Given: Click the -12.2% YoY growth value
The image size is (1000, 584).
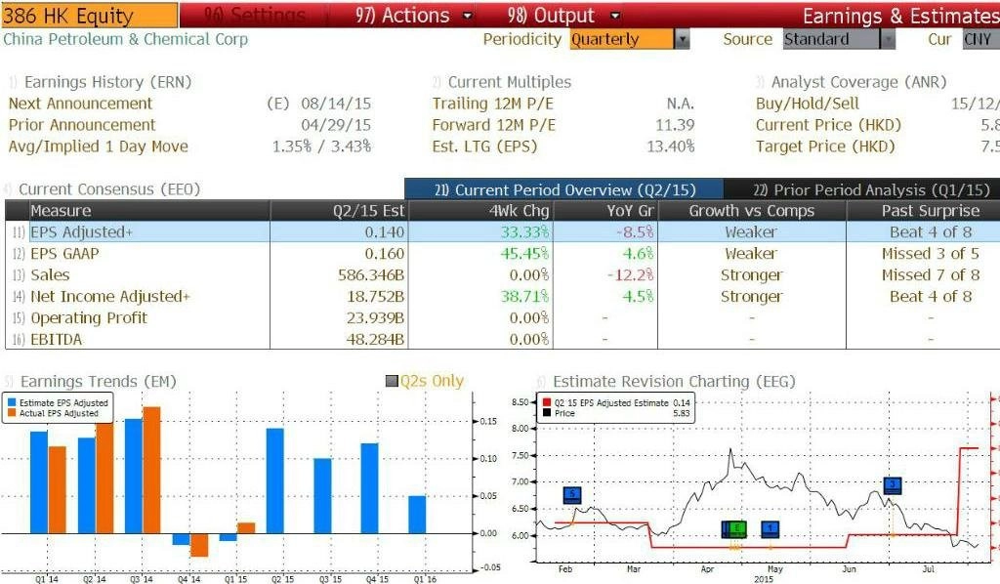Looking at the screenshot, I should pyautogui.click(x=630, y=274).
